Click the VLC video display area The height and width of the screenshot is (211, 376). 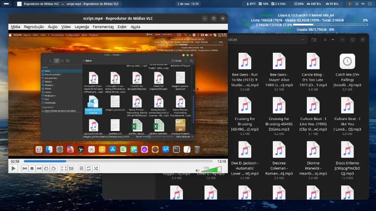tap(118, 94)
